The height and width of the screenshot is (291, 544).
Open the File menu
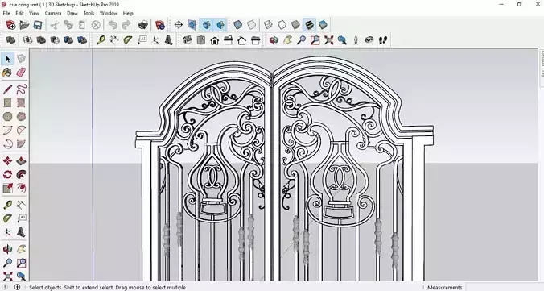click(x=6, y=13)
